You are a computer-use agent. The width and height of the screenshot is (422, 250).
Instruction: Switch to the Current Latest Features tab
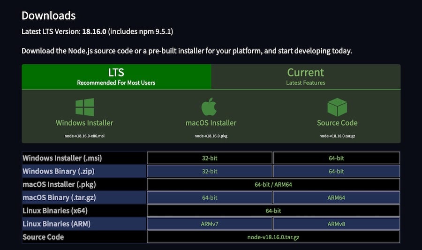pos(306,77)
